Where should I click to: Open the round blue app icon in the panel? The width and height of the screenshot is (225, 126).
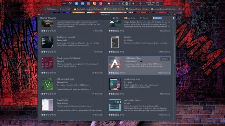point(83,3)
